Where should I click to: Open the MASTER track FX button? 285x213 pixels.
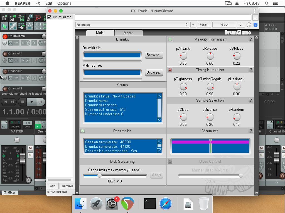coord(4,124)
